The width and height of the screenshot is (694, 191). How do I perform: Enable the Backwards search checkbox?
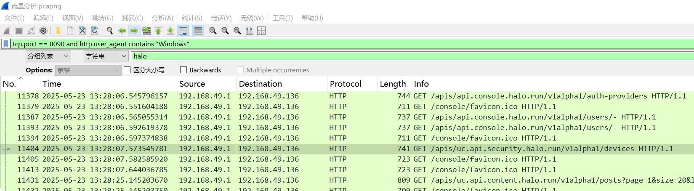(x=183, y=70)
